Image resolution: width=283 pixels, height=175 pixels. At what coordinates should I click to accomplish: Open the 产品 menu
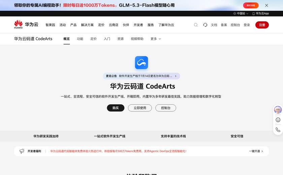click(73, 25)
